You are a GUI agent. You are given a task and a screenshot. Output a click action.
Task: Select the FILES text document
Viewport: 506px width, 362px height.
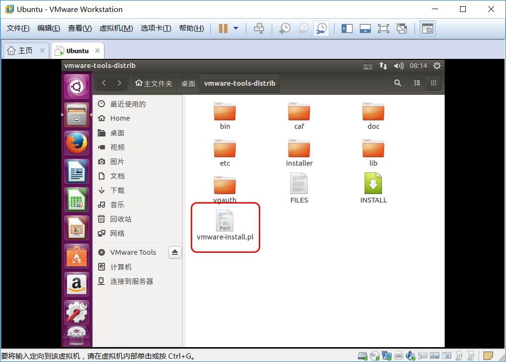299,188
